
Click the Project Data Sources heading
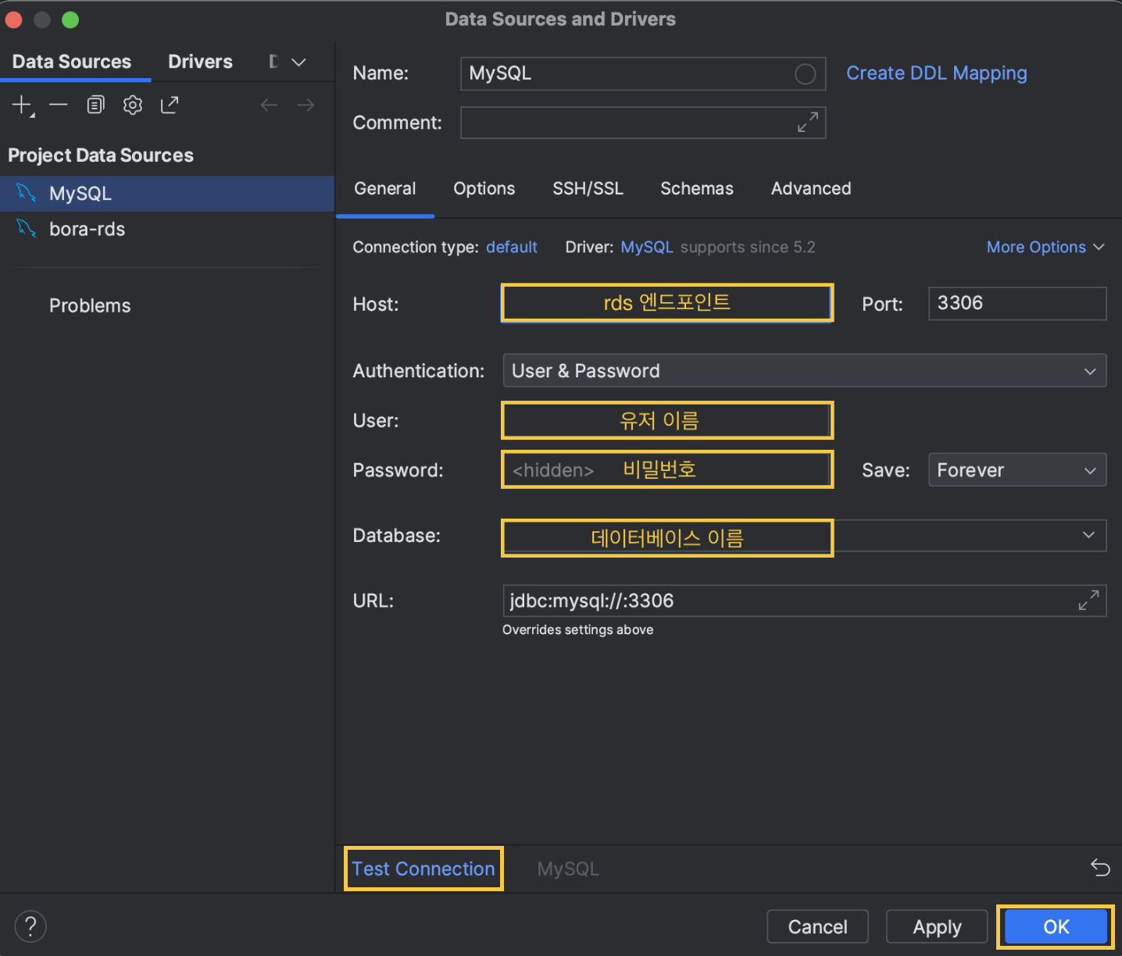pyautogui.click(x=101, y=155)
